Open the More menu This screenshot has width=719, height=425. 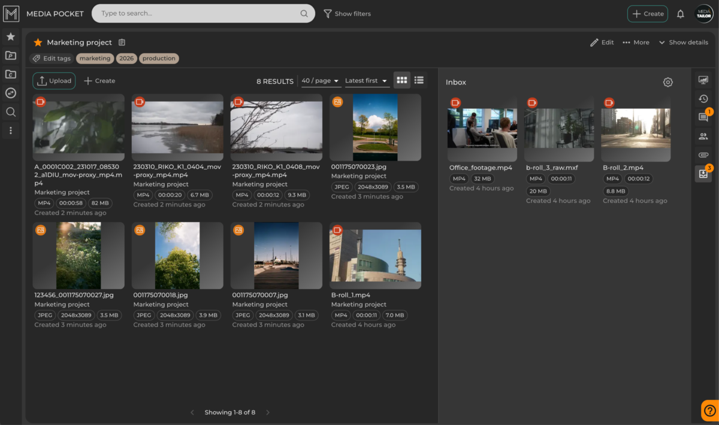coord(636,42)
